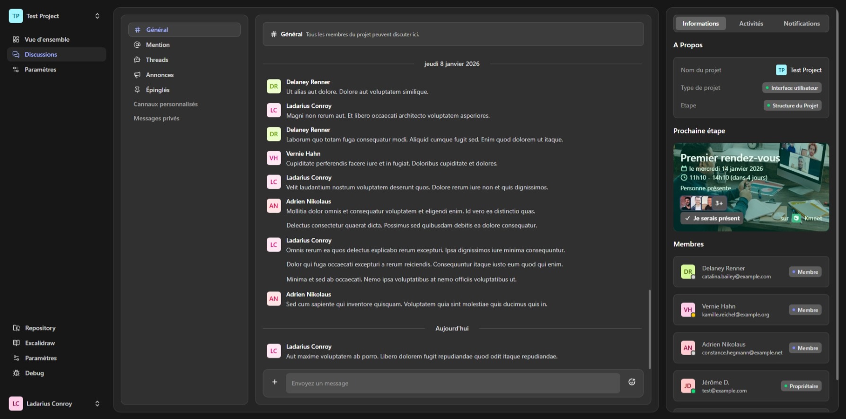Viewport: 846px width, 419px height.
Task: Switch to the Notifications tab
Action: point(801,24)
